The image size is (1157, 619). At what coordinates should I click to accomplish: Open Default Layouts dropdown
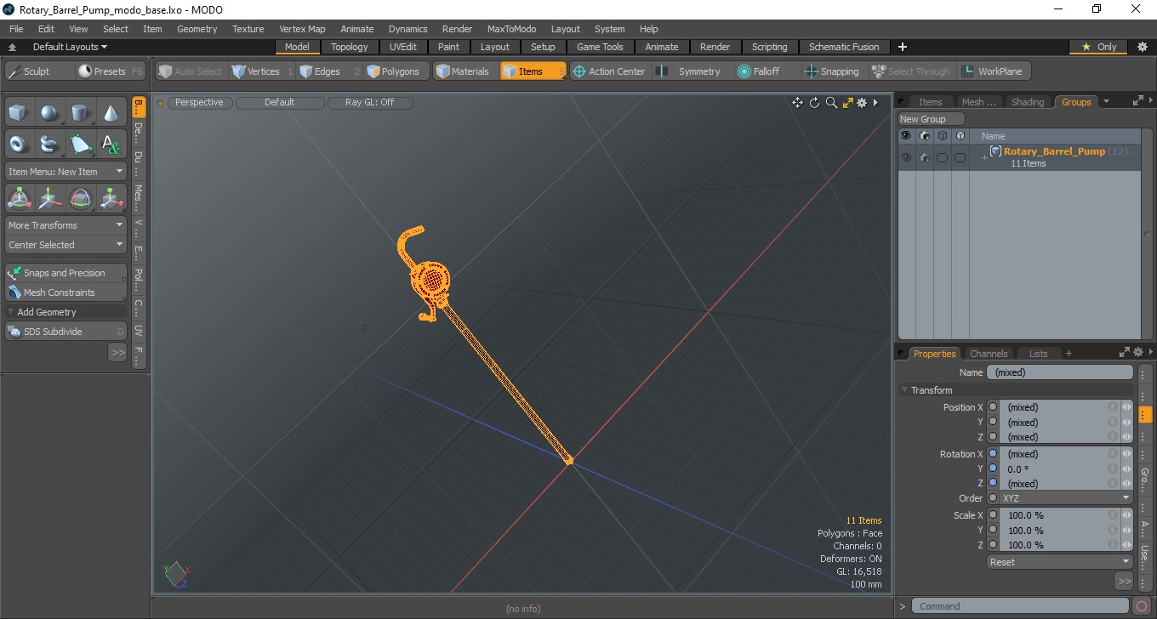tap(70, 47)
